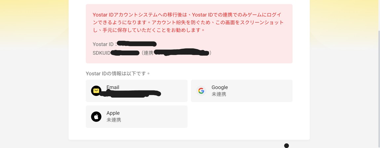
Task: Click the redacted email address
Action: [x=131, y=94]
